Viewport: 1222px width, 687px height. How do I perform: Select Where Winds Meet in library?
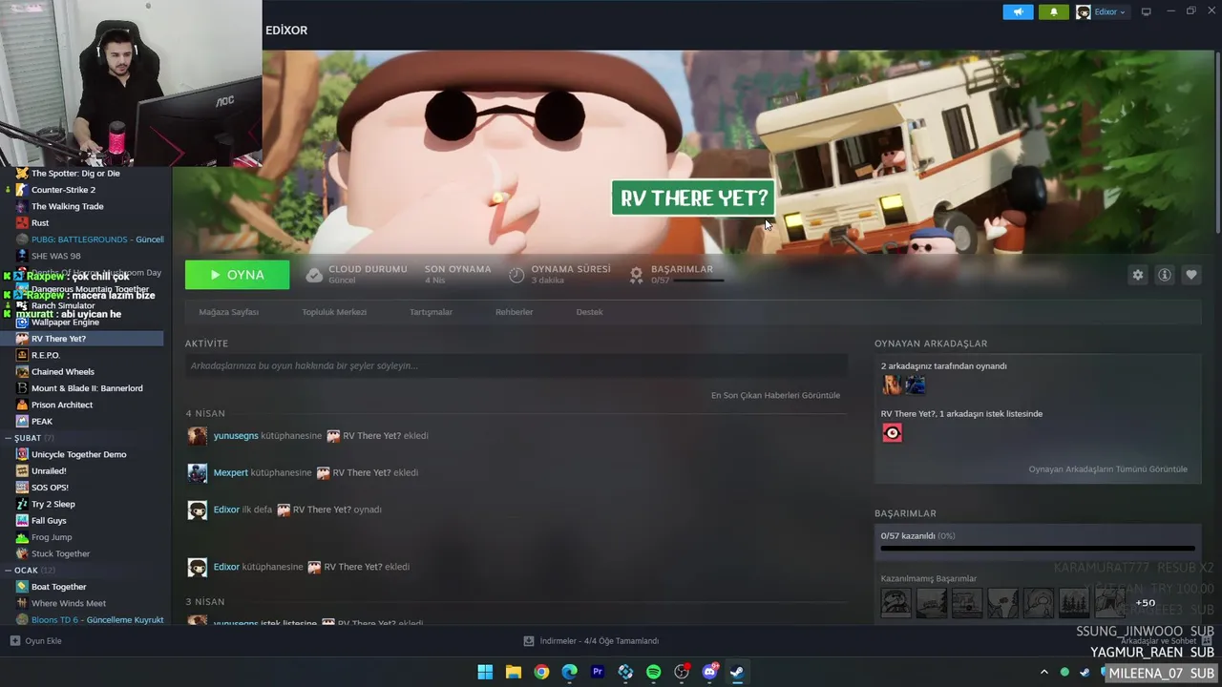(x=69, y=603)
